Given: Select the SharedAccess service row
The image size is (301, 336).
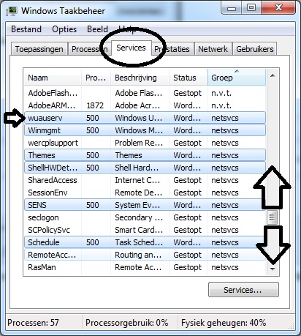Looking at the screenshot, I should [145, 180].
